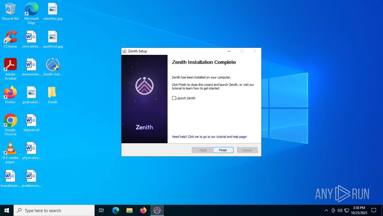Select the Microsoft Edge desktop shortcut
The width and height of the screenshot is (383, 216).
(31, 13)
